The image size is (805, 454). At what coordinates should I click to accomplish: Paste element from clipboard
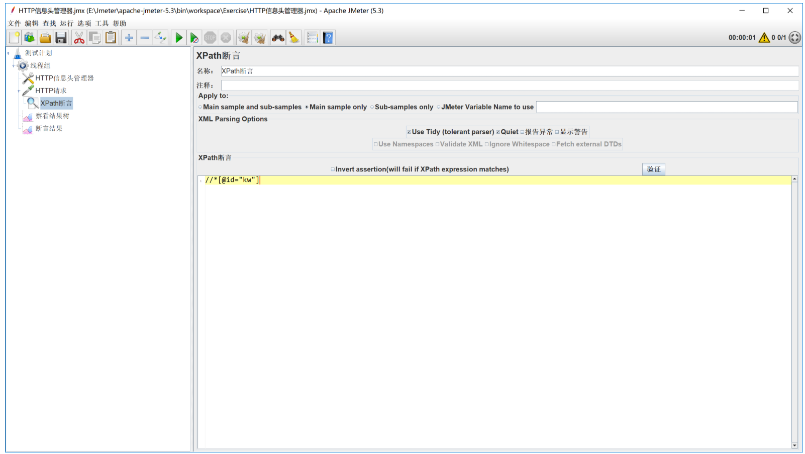[x=111, y=37]
